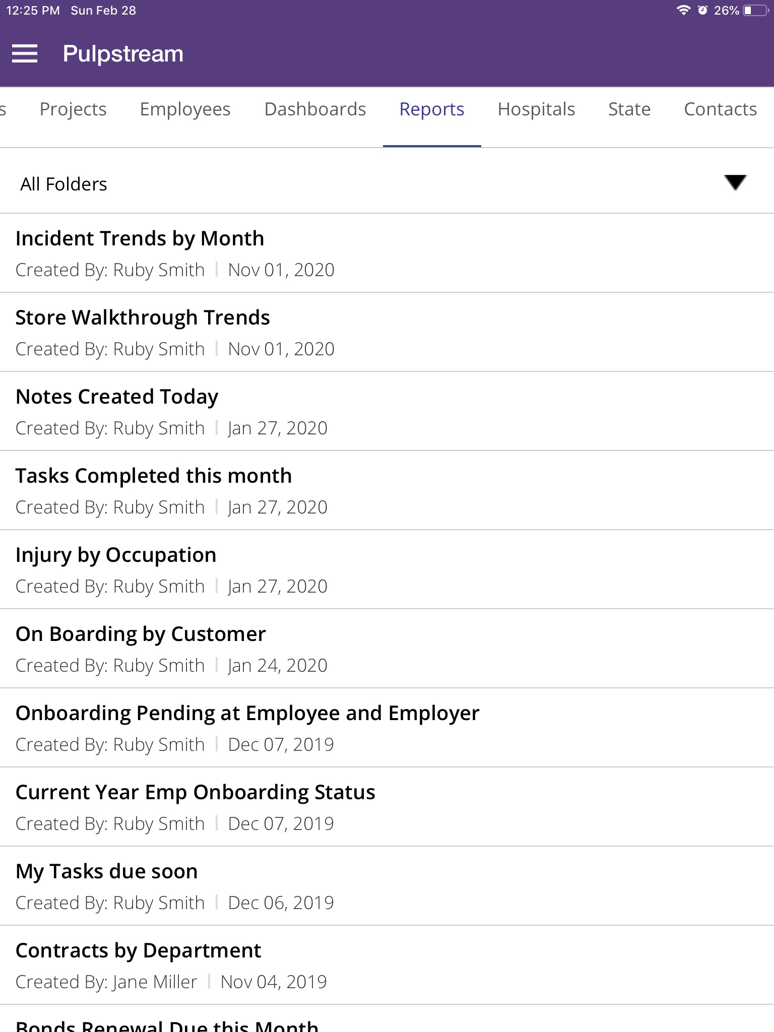Tap the battery indicator icon
Image resolution: width=774 pixels, height=1032 pixels.
click(x=756, y=10)
